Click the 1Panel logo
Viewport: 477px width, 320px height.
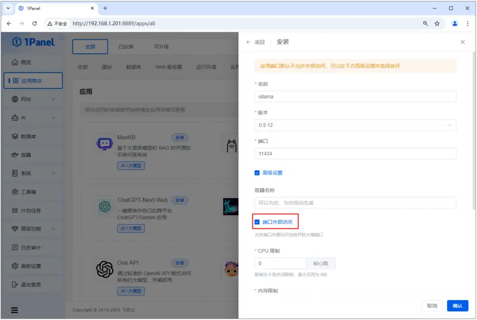click(x=33, y=42)
